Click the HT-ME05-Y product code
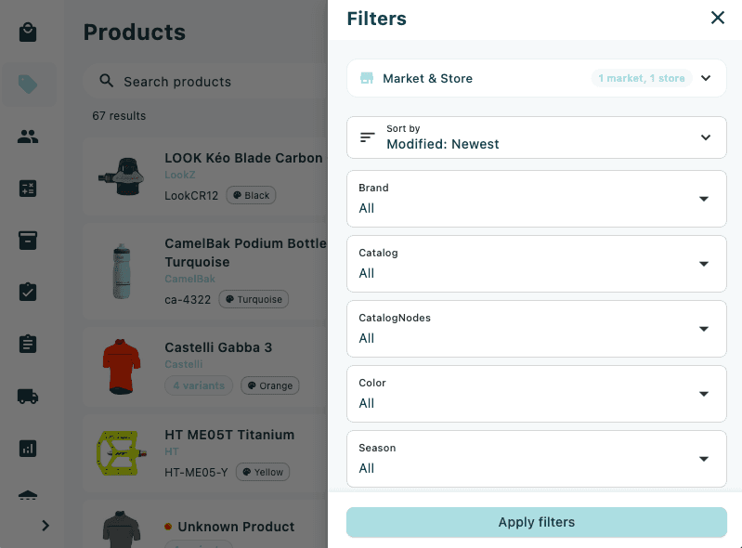The width and height of the screenshot is (742, 548). [196, 472]
